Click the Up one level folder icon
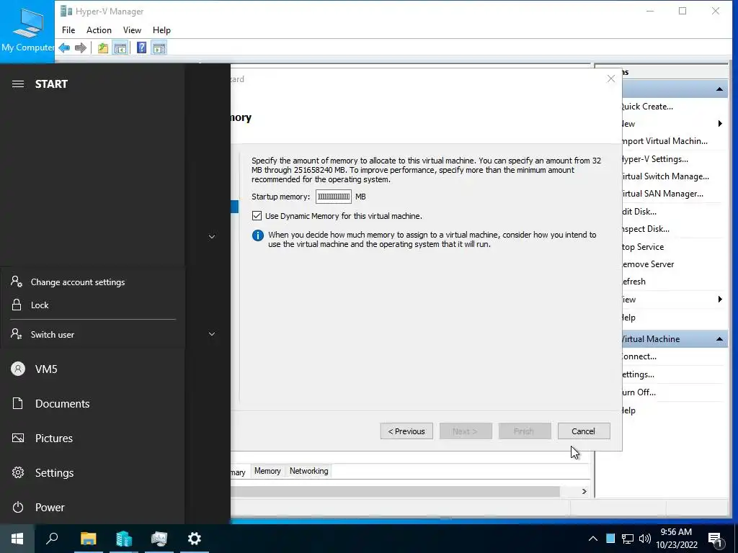This screenshot has width=738, height=553. pyautogui.click(x=102, y=48)
